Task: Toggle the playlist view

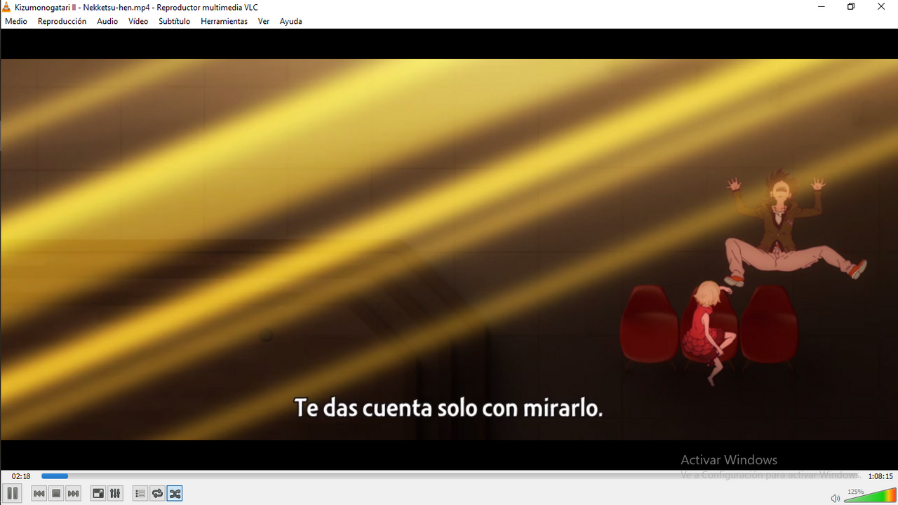Action: pos(140,494)
